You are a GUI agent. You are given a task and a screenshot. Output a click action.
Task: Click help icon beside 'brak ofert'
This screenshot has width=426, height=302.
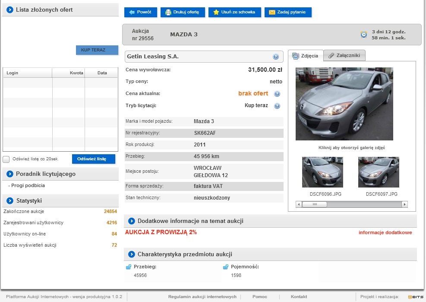click(x=277, y=94)
